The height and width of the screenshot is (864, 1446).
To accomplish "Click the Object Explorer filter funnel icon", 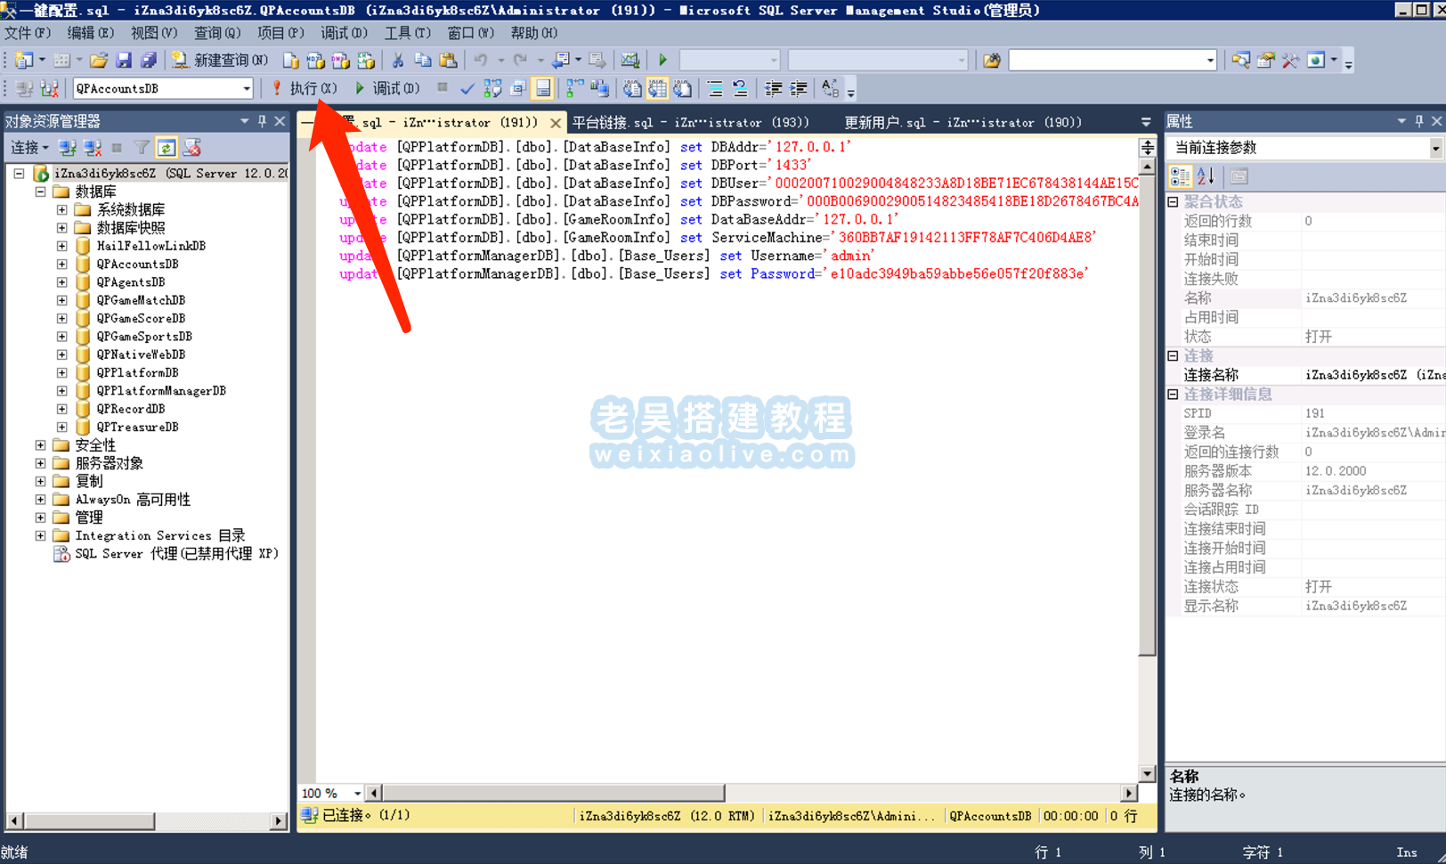I will [x=142, y=147].
